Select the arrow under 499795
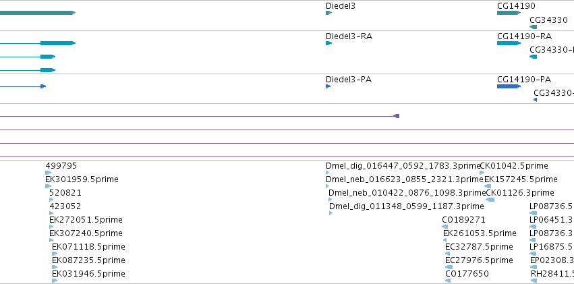574x284 pixels. [49, 173]
